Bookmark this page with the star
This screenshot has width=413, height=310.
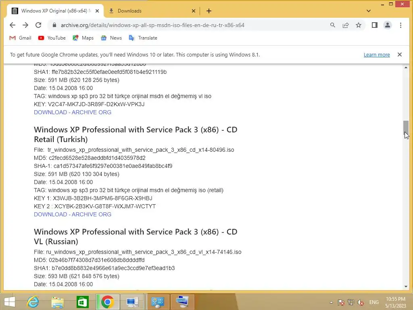[359, 25]
